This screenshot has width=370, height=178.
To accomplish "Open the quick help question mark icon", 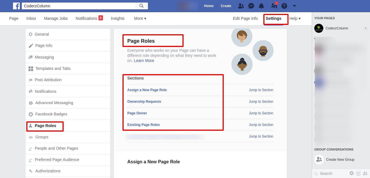I will pyautogui.click(x=284, y=6).
